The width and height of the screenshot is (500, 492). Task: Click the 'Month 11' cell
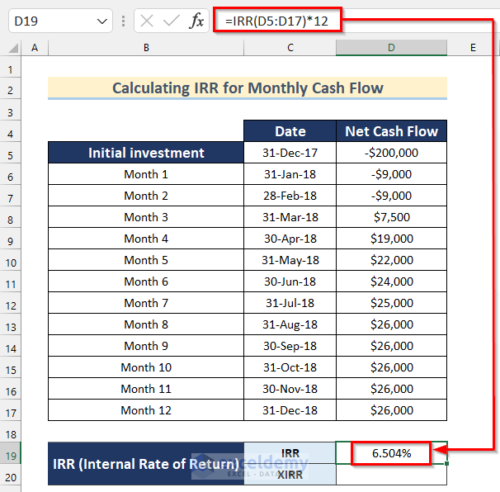146,389
